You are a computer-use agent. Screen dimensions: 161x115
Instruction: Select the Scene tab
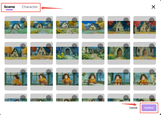point(9,7)
